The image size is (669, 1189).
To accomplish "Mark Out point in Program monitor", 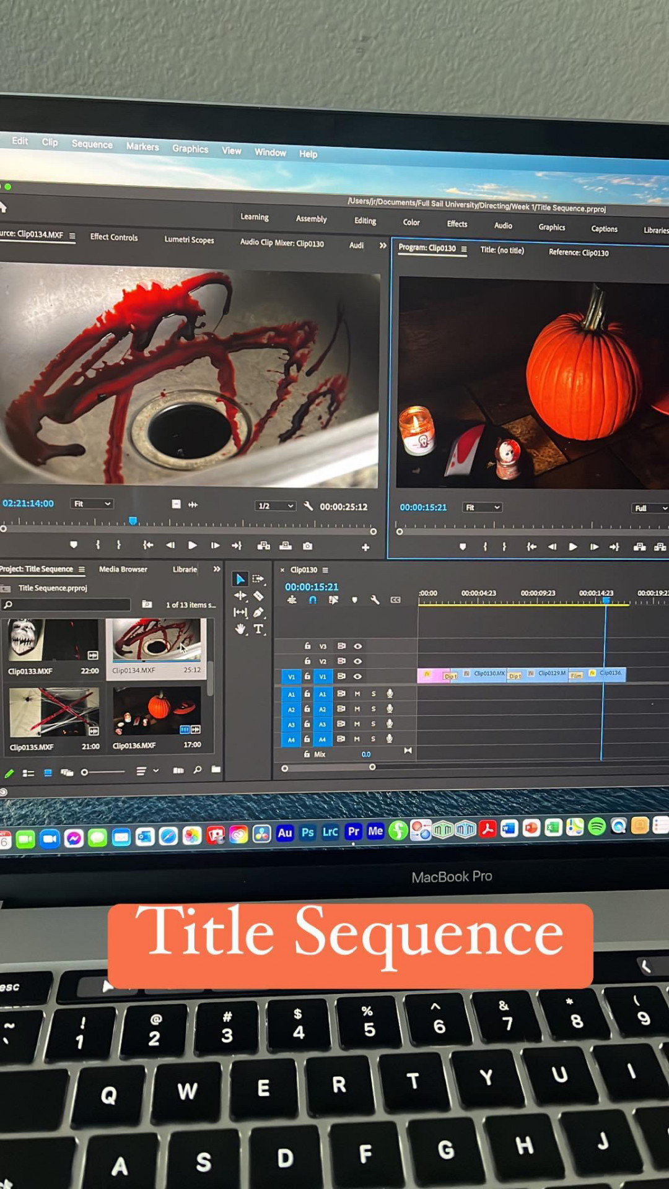I will point(504,547).
